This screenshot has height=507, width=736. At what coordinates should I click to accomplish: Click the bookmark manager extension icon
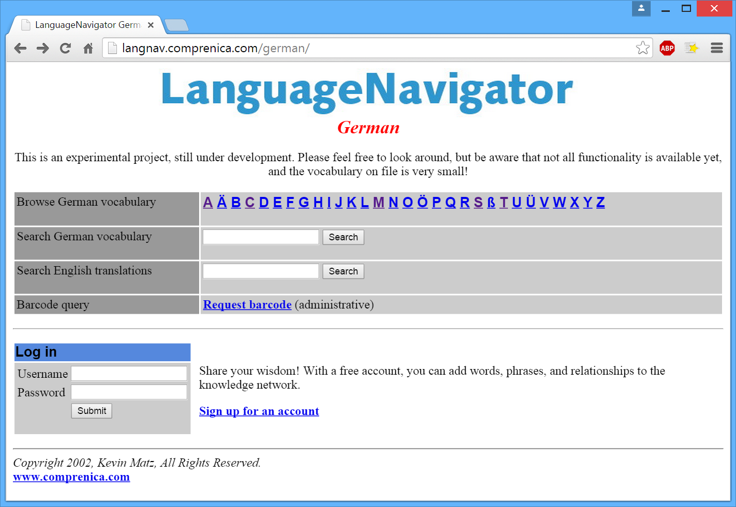(x=692, y=49)
